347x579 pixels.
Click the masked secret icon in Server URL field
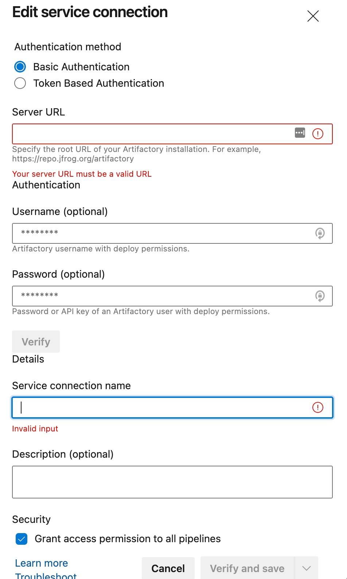click(x=300, y=133)
